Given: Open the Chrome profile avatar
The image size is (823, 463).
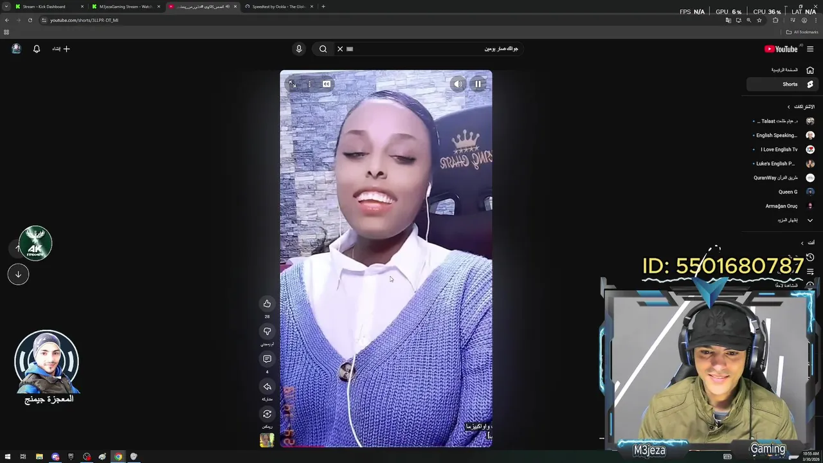Looking at the screenshot, I should pos(804,20).
